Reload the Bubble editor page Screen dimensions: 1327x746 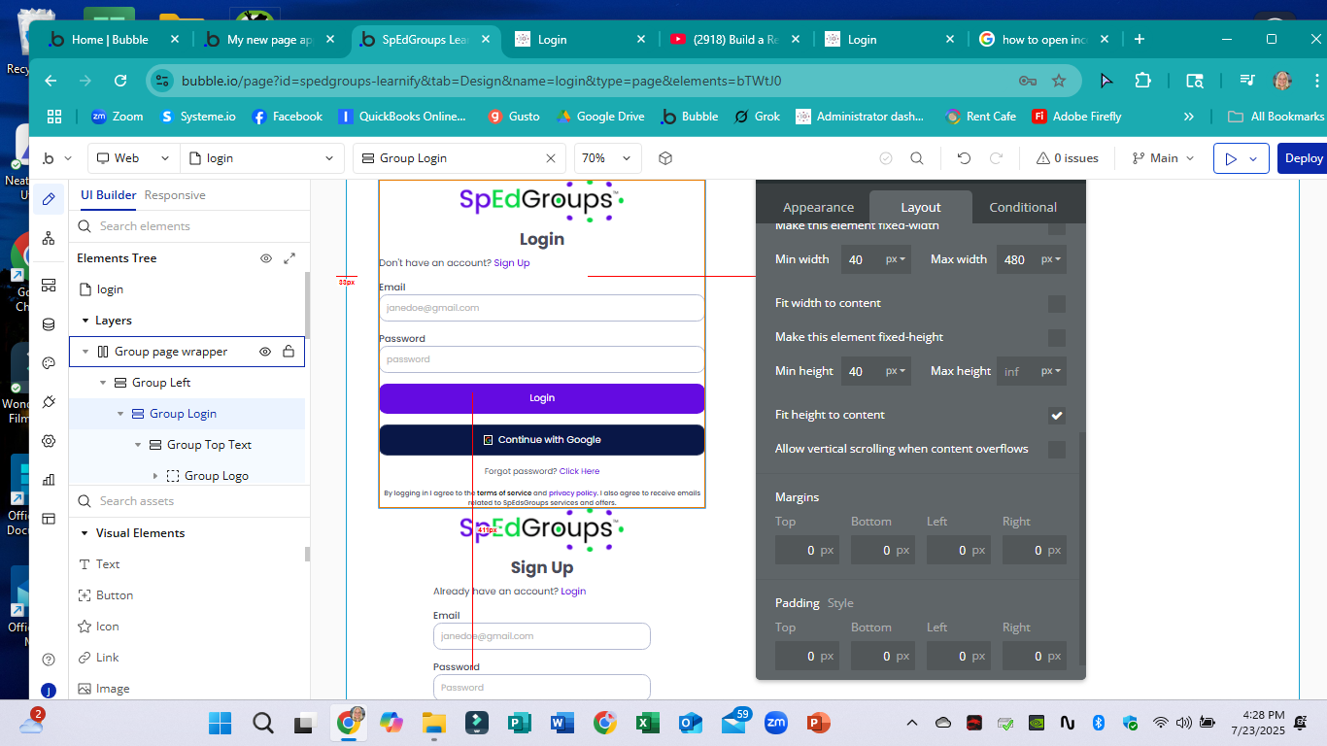[120, 81]
